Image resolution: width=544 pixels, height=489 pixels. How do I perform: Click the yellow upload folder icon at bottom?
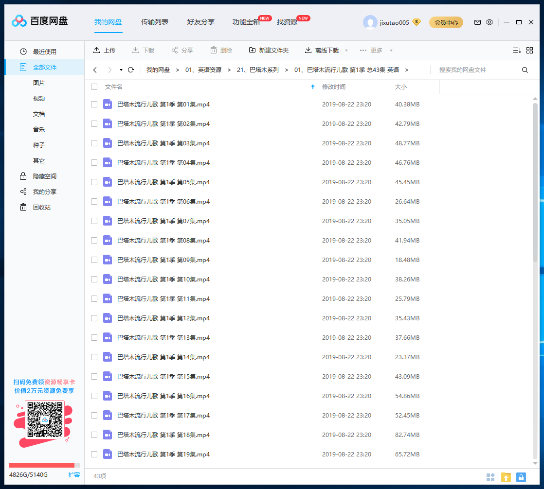pos(506,477)
